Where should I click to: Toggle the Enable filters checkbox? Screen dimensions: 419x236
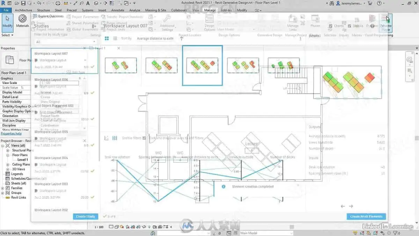point(144,138)
